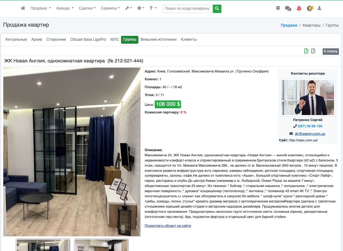The image size is (343, 251).
Task: Open the wrench tools menu
Action: click(x=128, y=8)
